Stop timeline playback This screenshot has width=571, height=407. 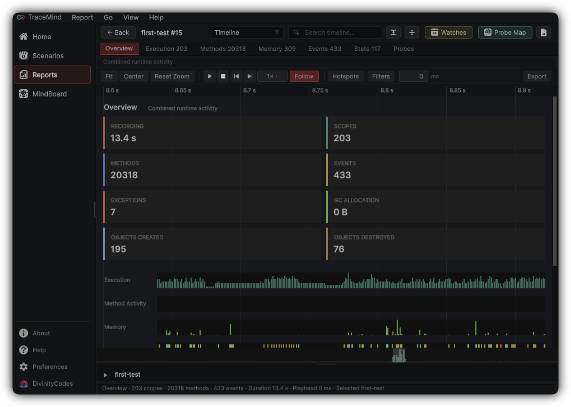[x=223, y=76]
